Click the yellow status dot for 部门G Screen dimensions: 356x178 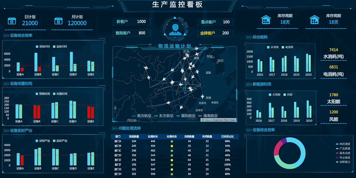[172, 169]
